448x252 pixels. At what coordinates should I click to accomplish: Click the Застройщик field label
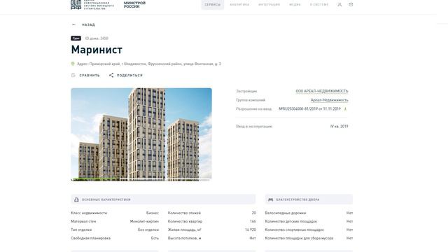[246, 91]
